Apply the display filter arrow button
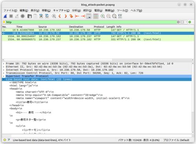Image resolution: width=196 pixels, height=144 pixels. coord(182,22)
